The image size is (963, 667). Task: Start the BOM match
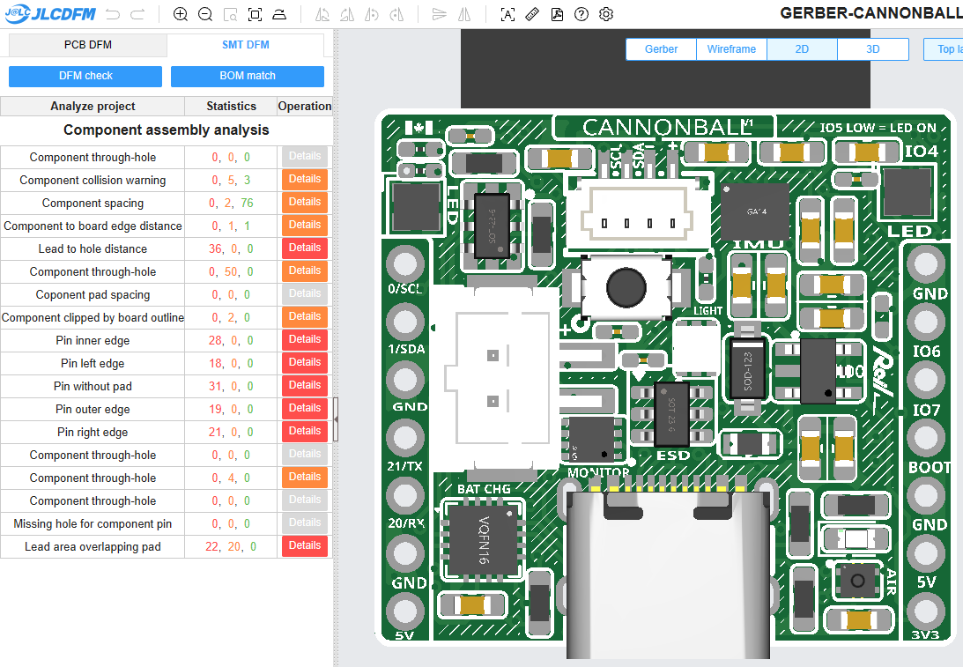point(248,76)
